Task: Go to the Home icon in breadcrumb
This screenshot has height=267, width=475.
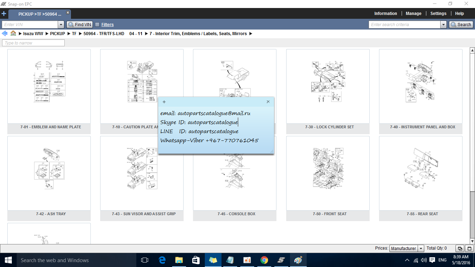Action: [x=13, y=33]
